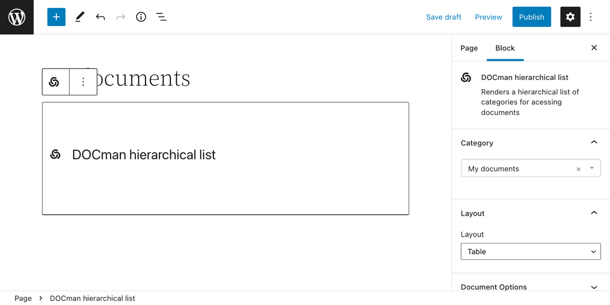Open the Layout Table dropdown
The image size is (610, 305).
[531, 251]
